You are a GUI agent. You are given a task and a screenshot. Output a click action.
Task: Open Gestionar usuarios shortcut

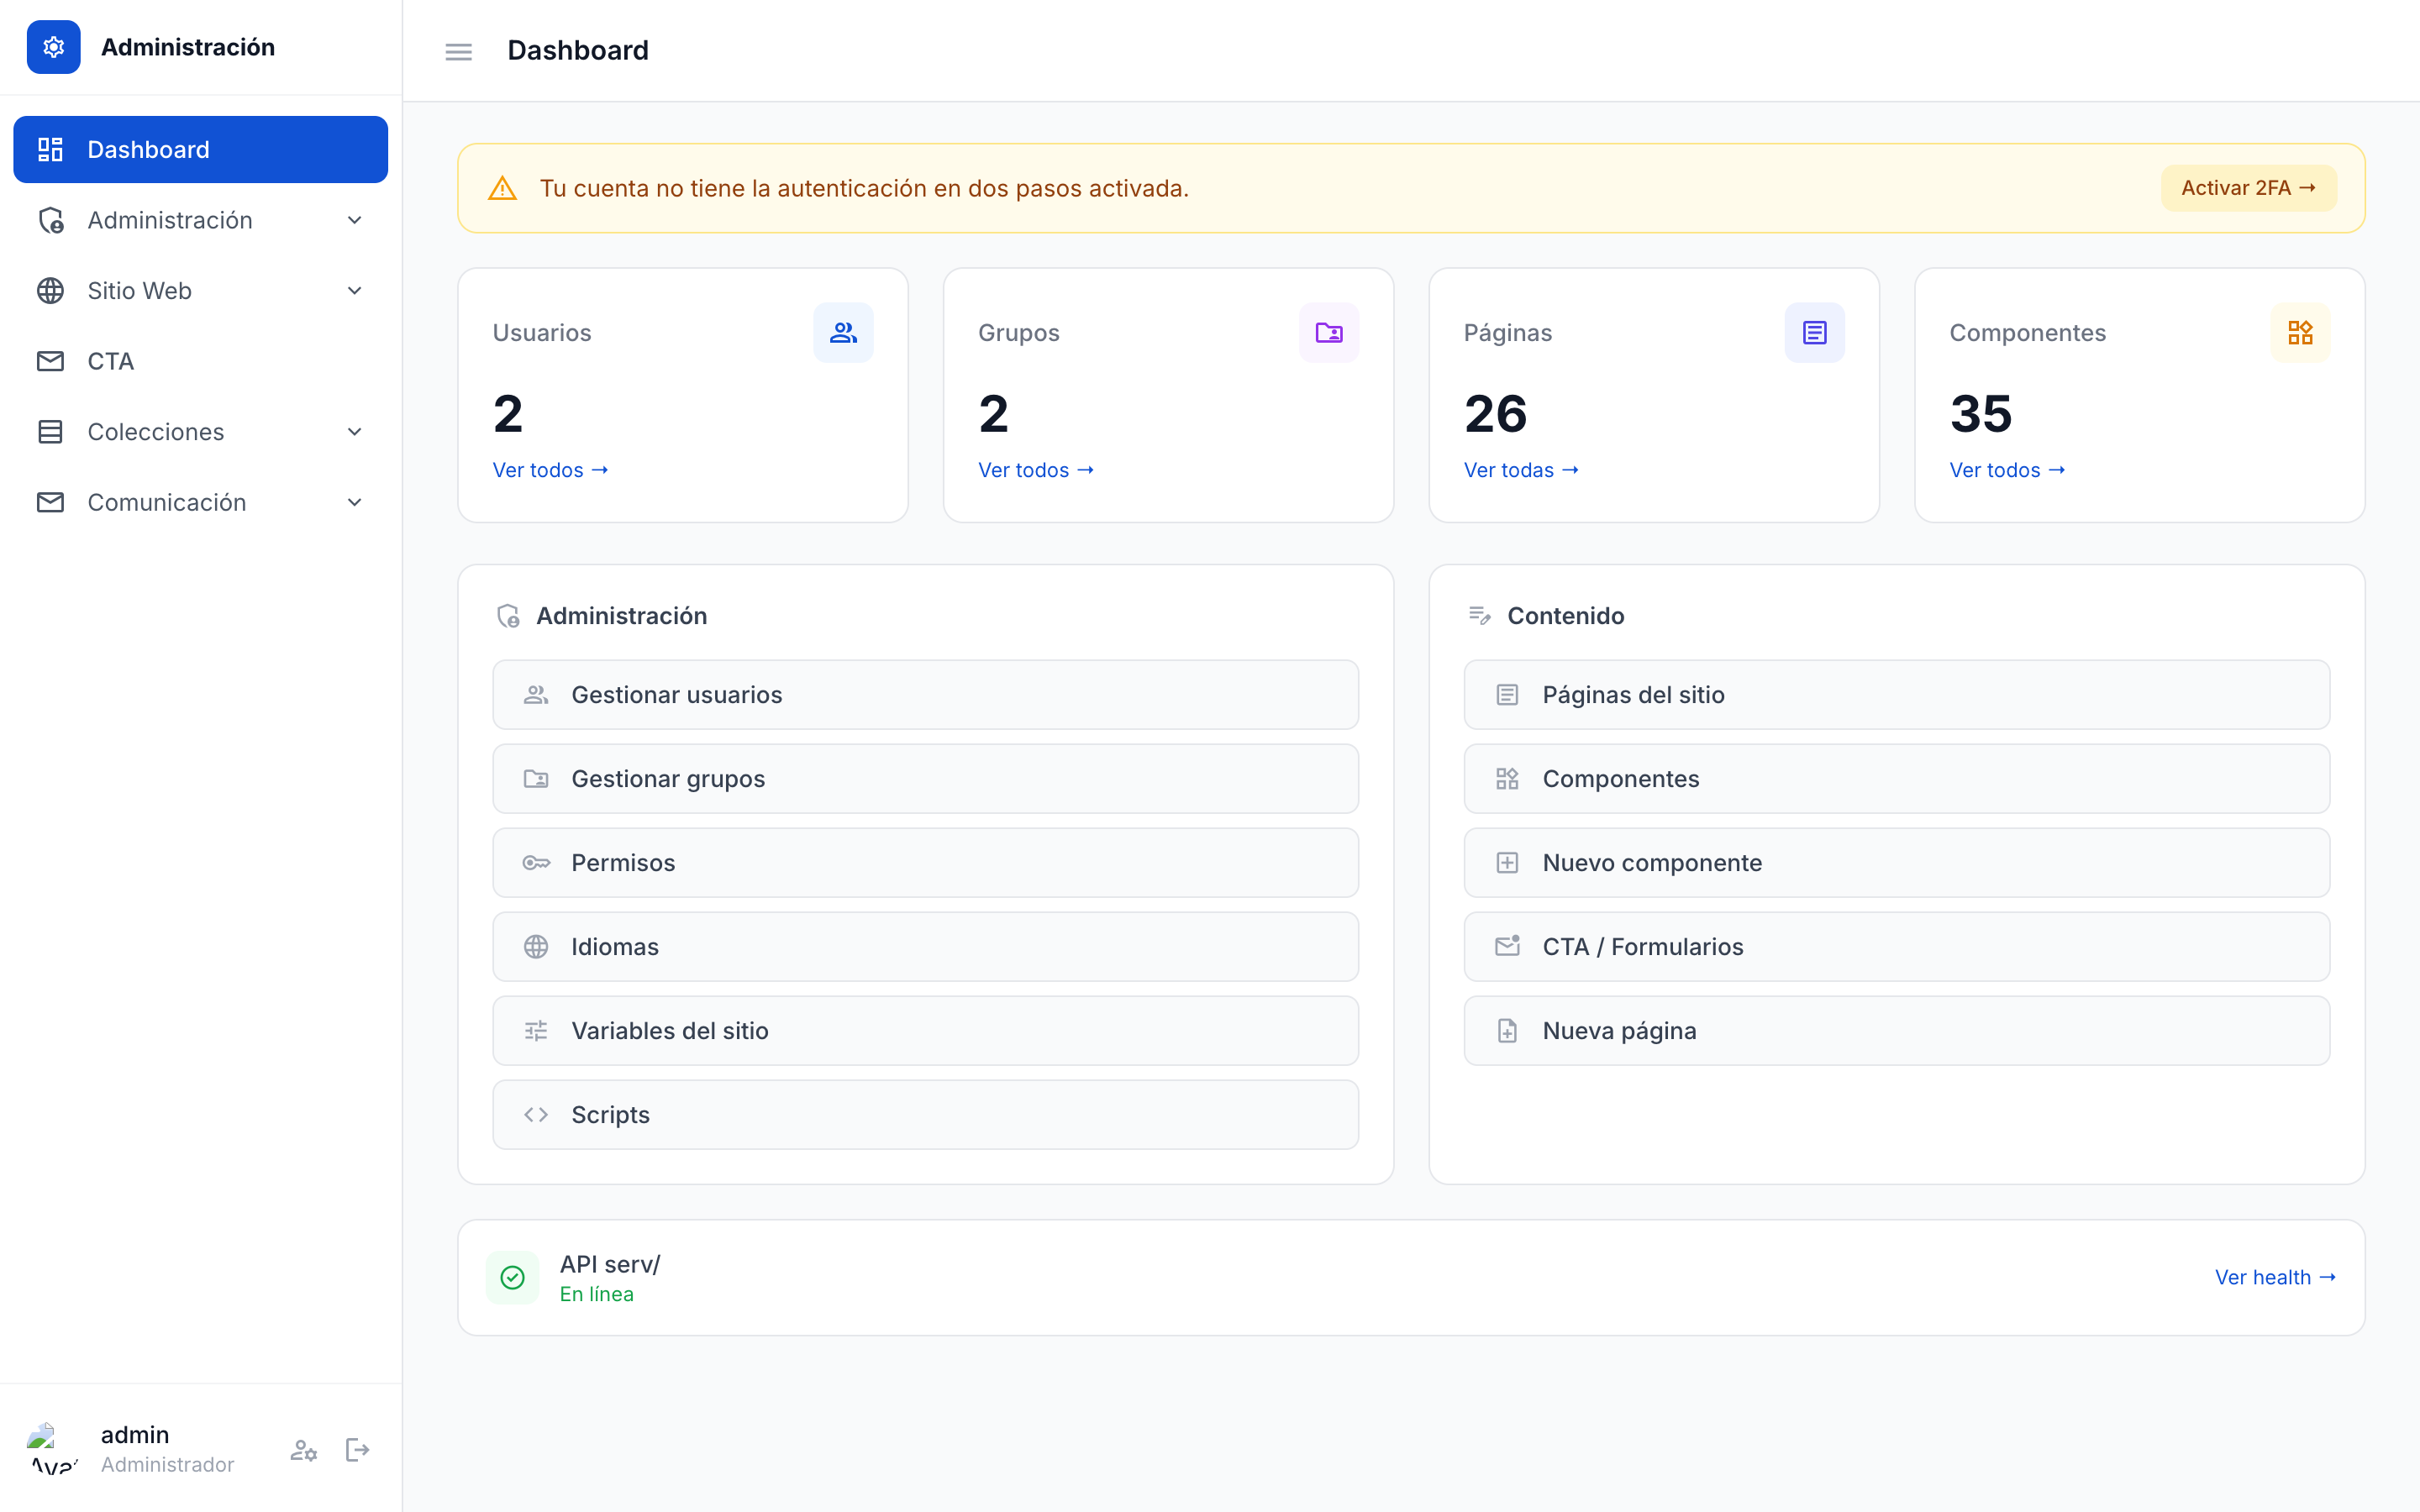point(925,695)
